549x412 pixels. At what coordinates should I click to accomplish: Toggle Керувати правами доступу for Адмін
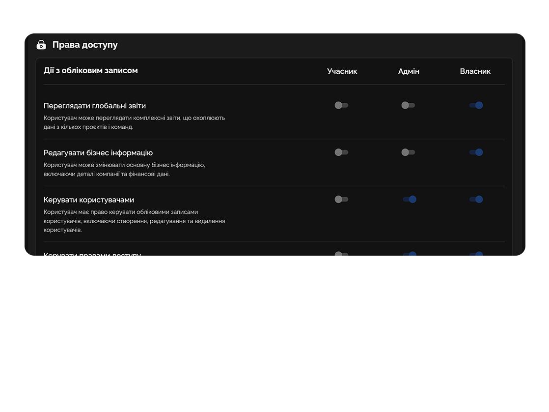point(410,254)
